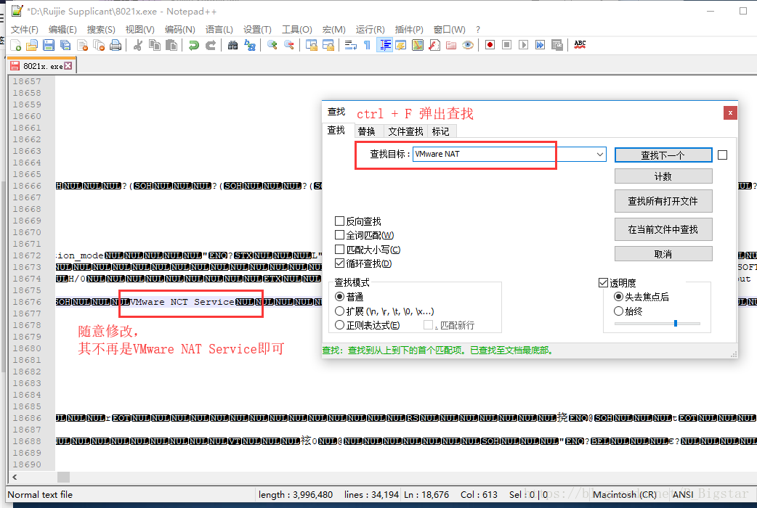Click the Zoom Out icon
Viewport: 757px width, 508px height.
pos(288,45)
